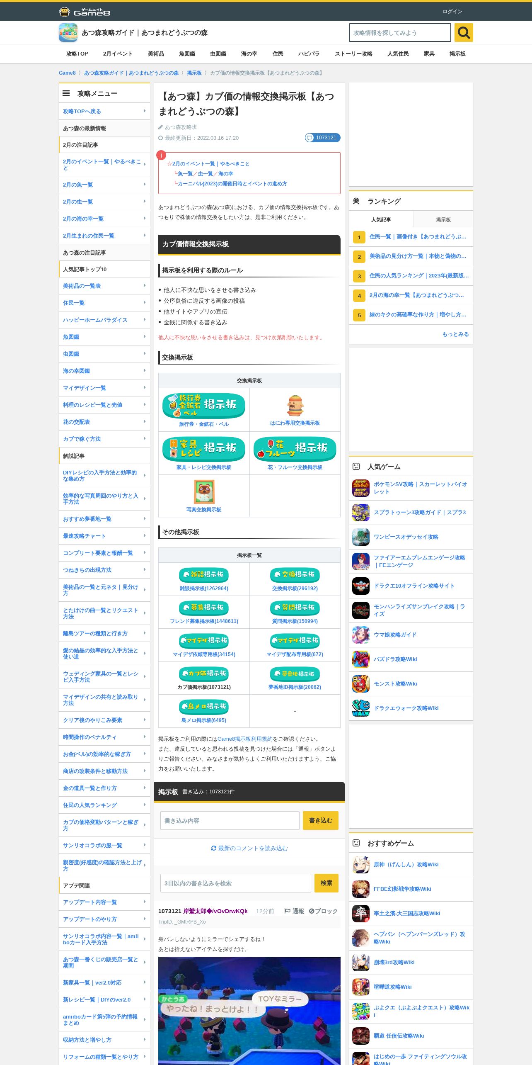This screenshot has height=1065, width=532.
Task: Click the 掲示板 breadcrumb link
Action: click(194, 73)
